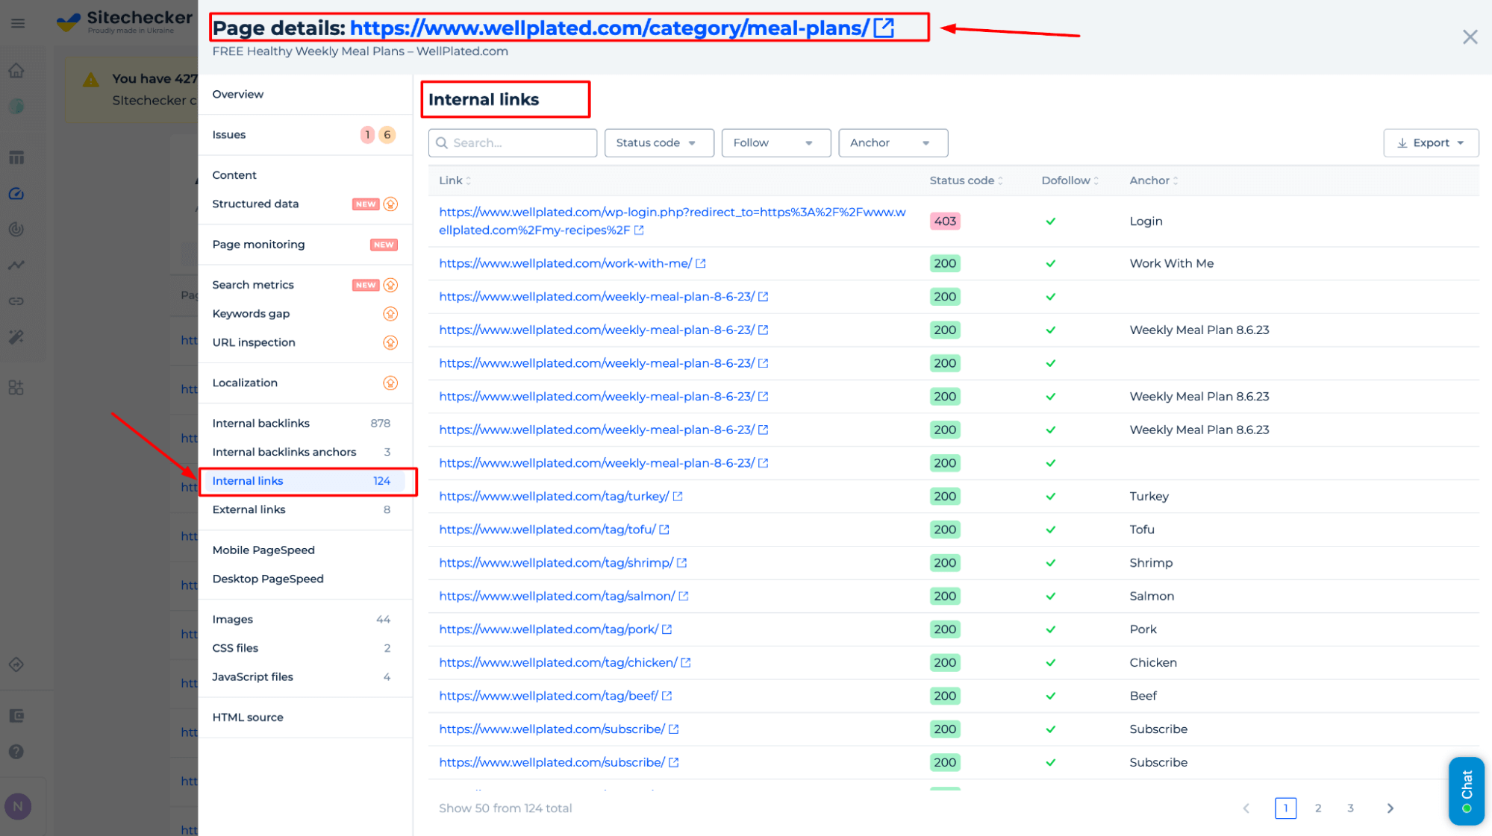Open the work-with-me link
Image resolution: width=1492 pixels, height=836 pixels.
565,263
